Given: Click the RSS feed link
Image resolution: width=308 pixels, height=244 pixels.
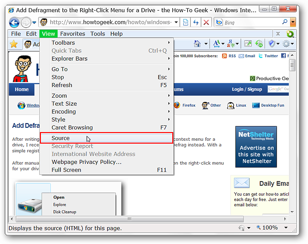Looking at the screenshot, I should (x=229, y=56).
